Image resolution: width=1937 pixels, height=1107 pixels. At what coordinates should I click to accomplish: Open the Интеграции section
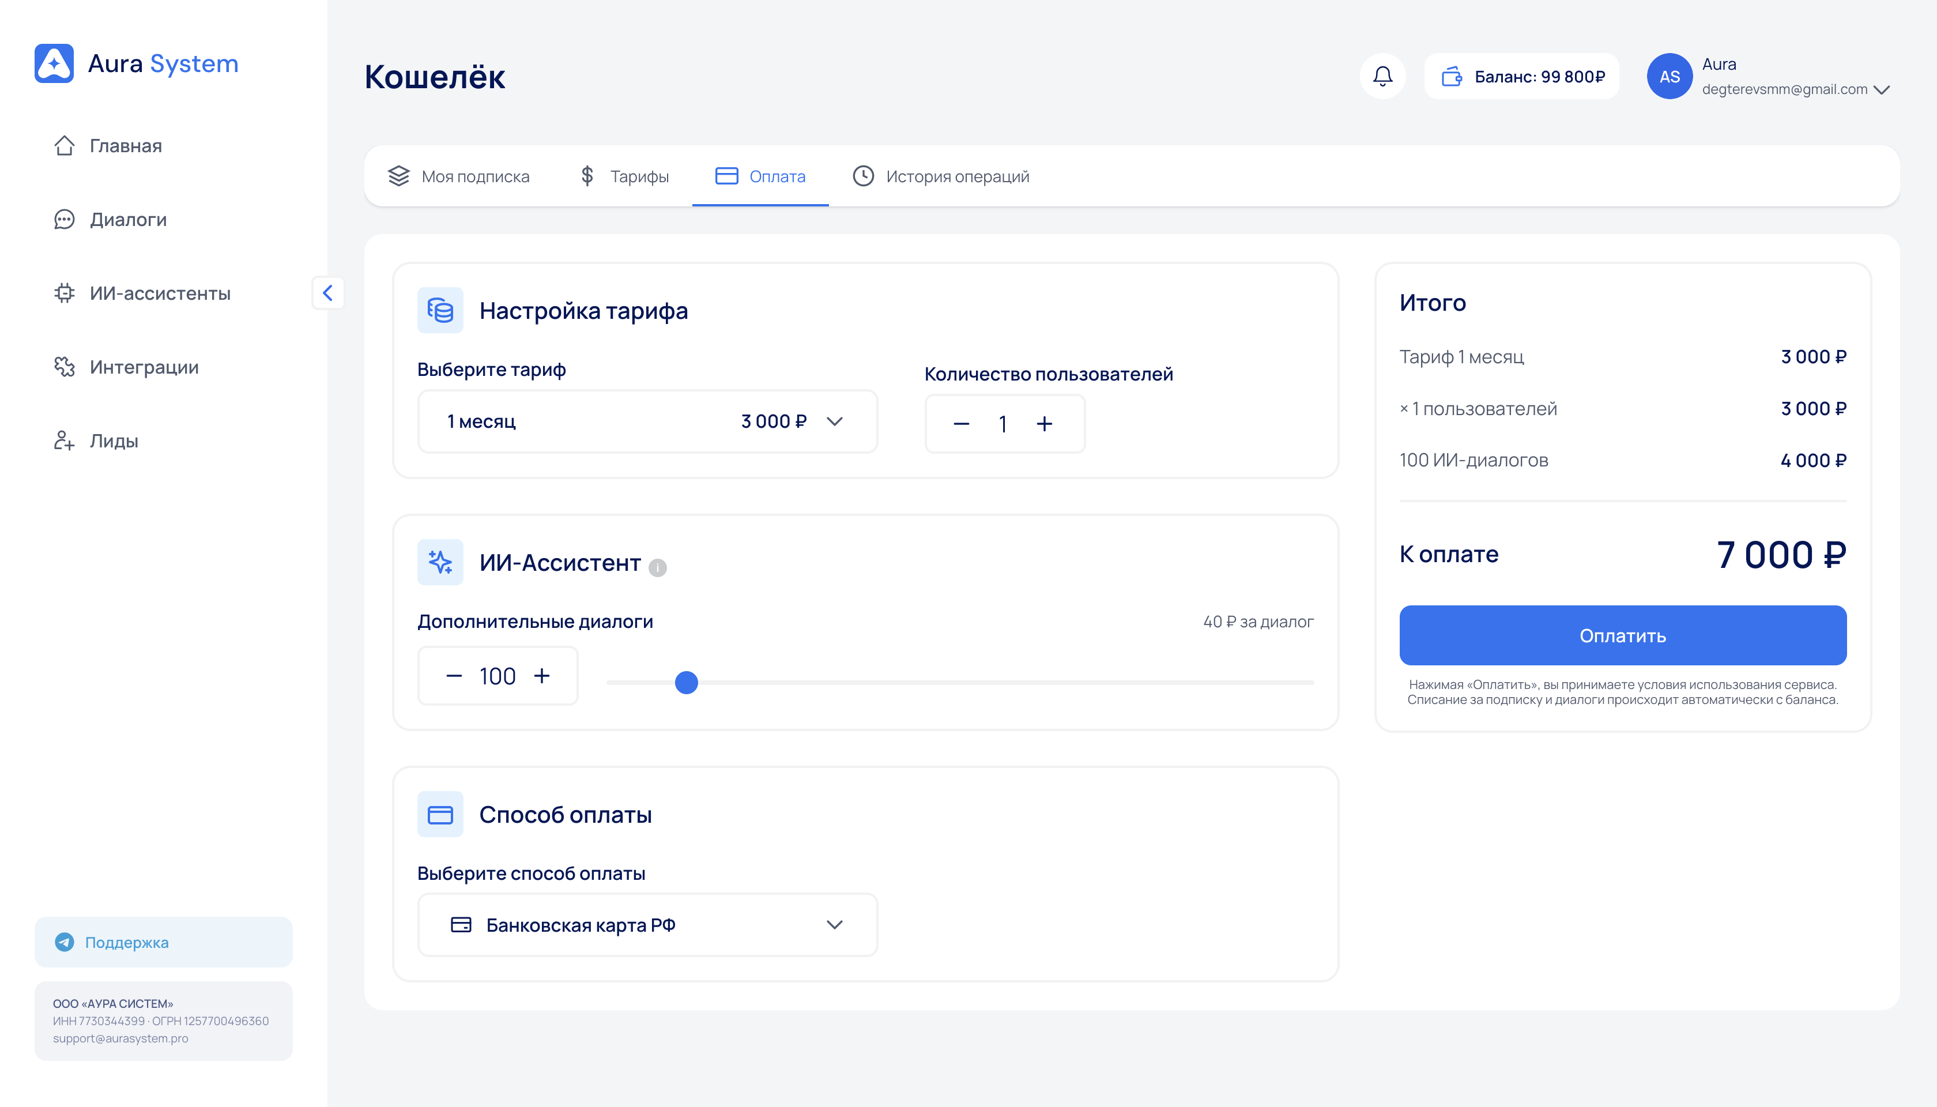click(143, 367)
